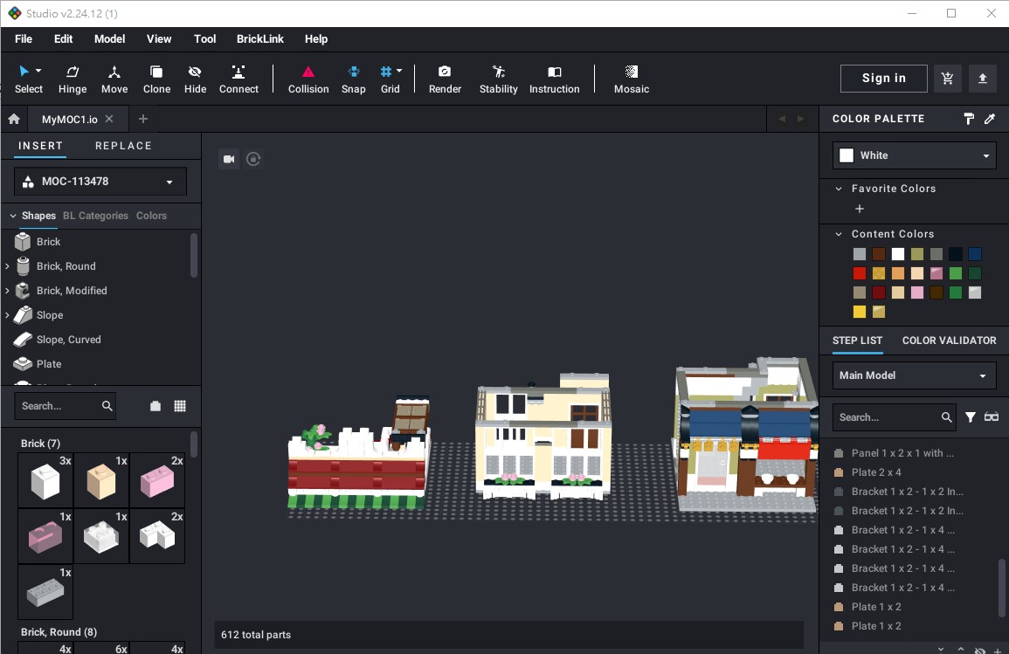Open the Mosaic tool
Viewport: 1009px width, 654px height.
coord(632,79)
